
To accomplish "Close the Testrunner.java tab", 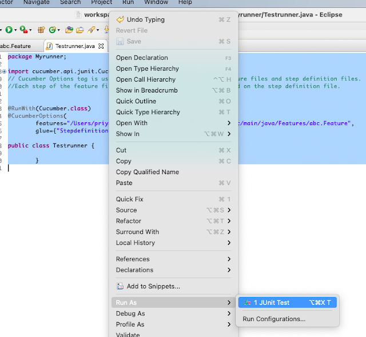I will [x=101, y=46].
